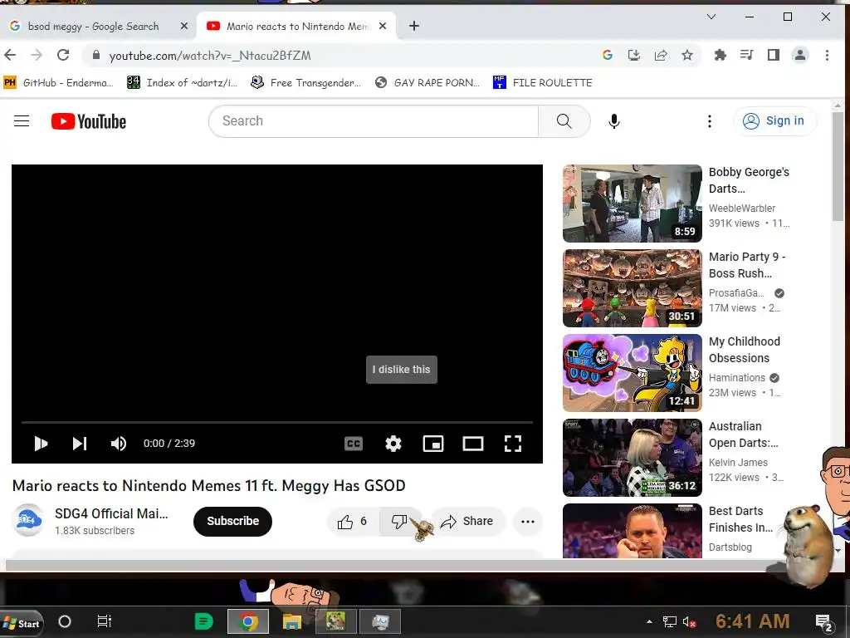Open video settings gear in player

(393, 444)
